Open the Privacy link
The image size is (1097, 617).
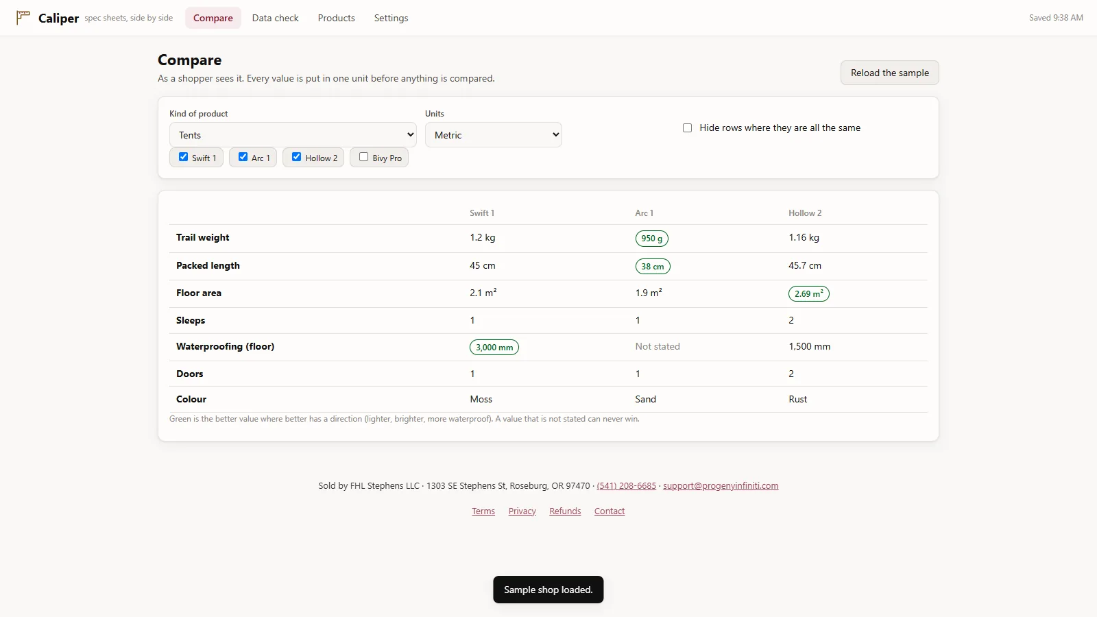pos(522,511)
